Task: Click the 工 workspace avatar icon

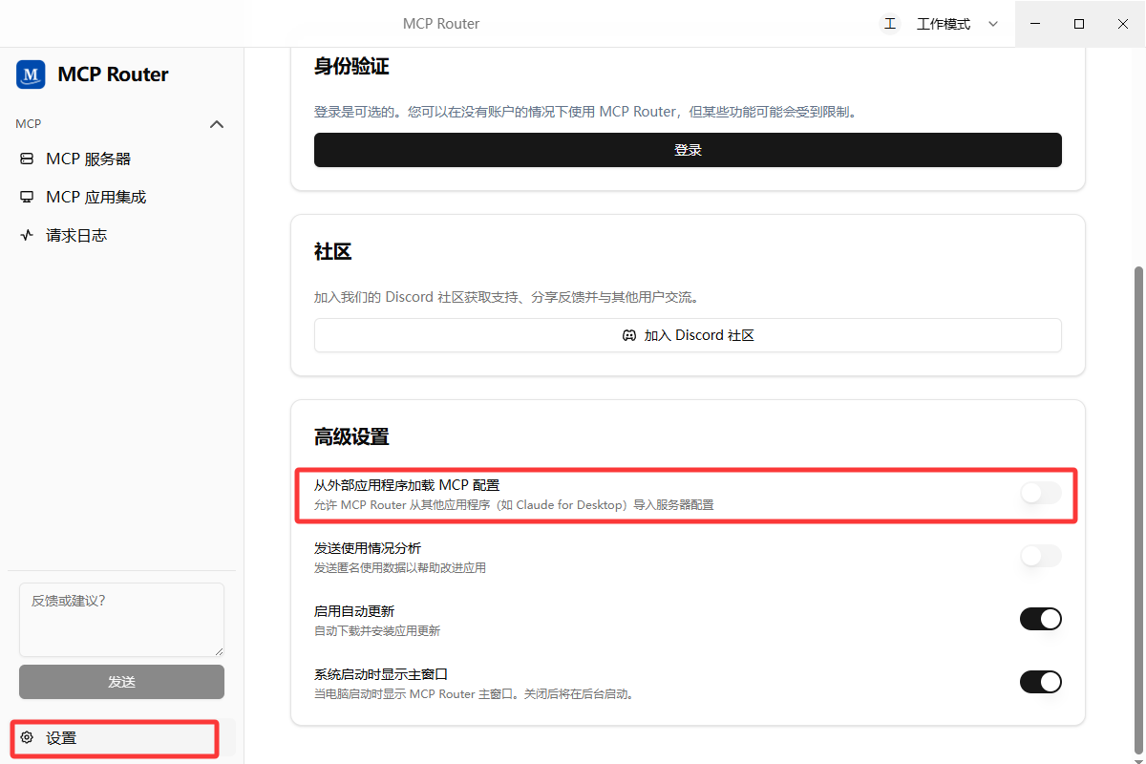Action: (890, 24)
